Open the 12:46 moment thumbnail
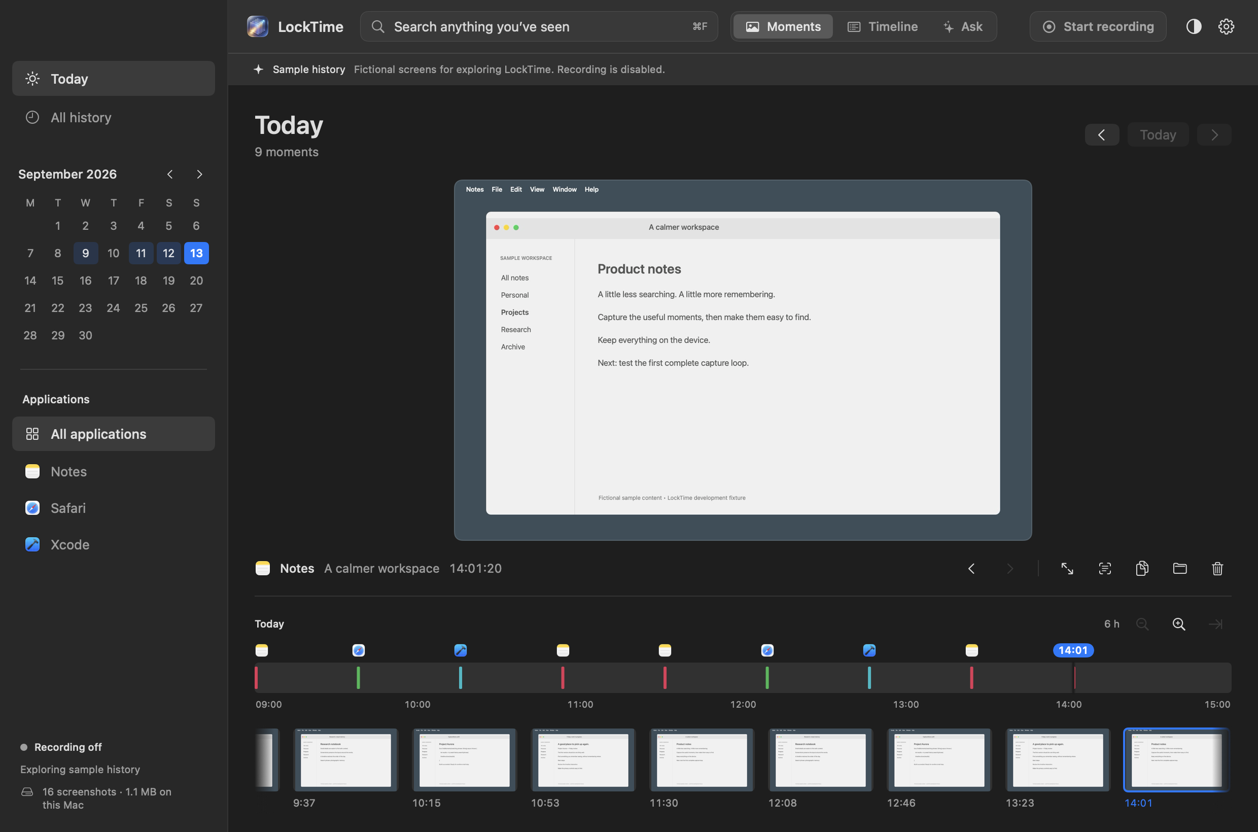1258x832 pixels. point(939,760)
